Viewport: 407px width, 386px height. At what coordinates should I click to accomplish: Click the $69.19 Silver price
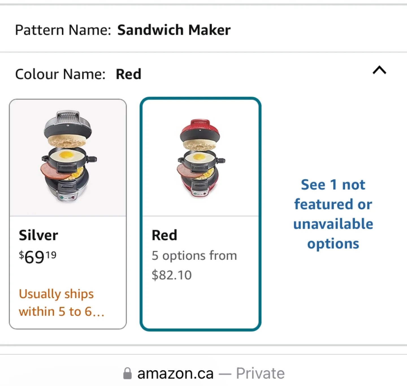pyautogui.click(x=37, y=258)
